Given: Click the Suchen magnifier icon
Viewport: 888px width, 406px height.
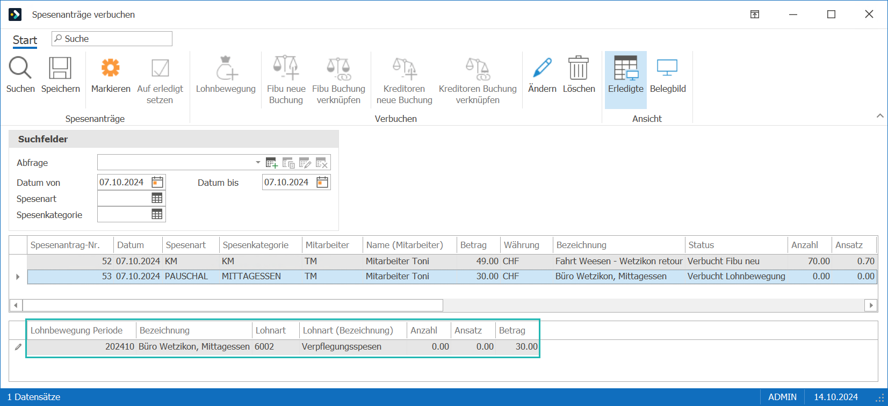Looking at the screenshot, I should coord(20,68).
